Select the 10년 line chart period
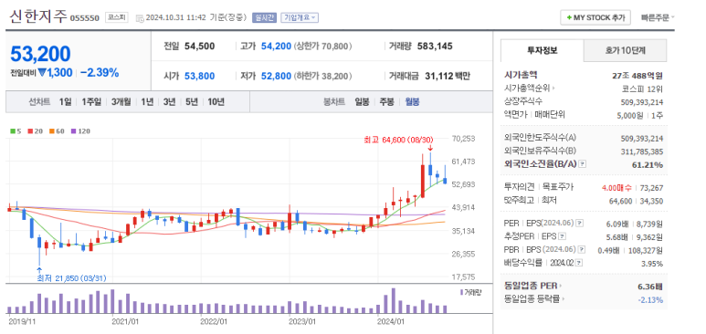The width and height of the screenshot is (706, 334). click(216, 101)
